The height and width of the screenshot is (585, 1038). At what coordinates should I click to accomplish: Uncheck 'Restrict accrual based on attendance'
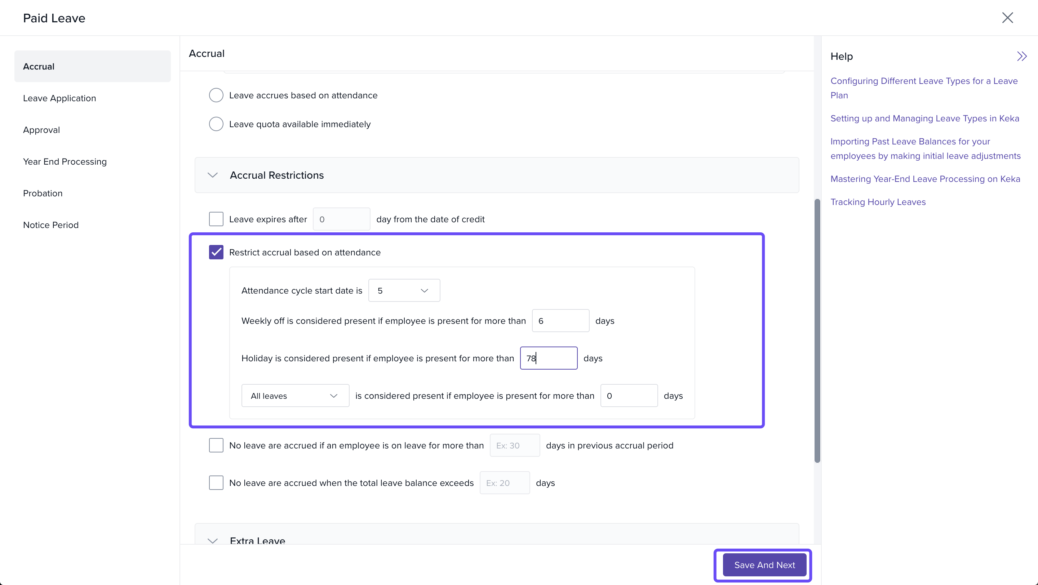[216, 253]
